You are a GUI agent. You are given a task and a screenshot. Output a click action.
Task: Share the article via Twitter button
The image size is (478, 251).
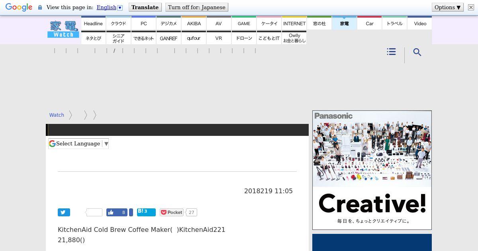pos(64,212)
